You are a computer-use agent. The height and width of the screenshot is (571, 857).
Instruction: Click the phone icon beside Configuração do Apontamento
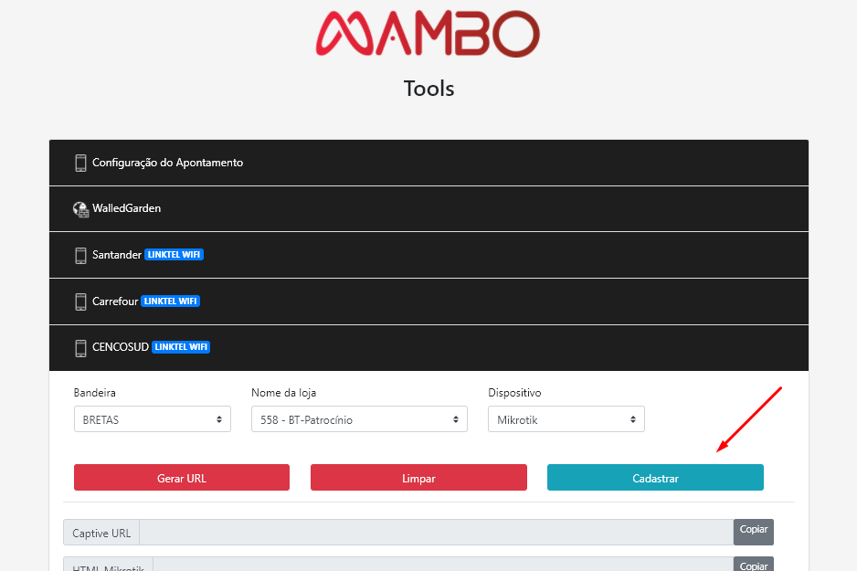pos(81,163)
